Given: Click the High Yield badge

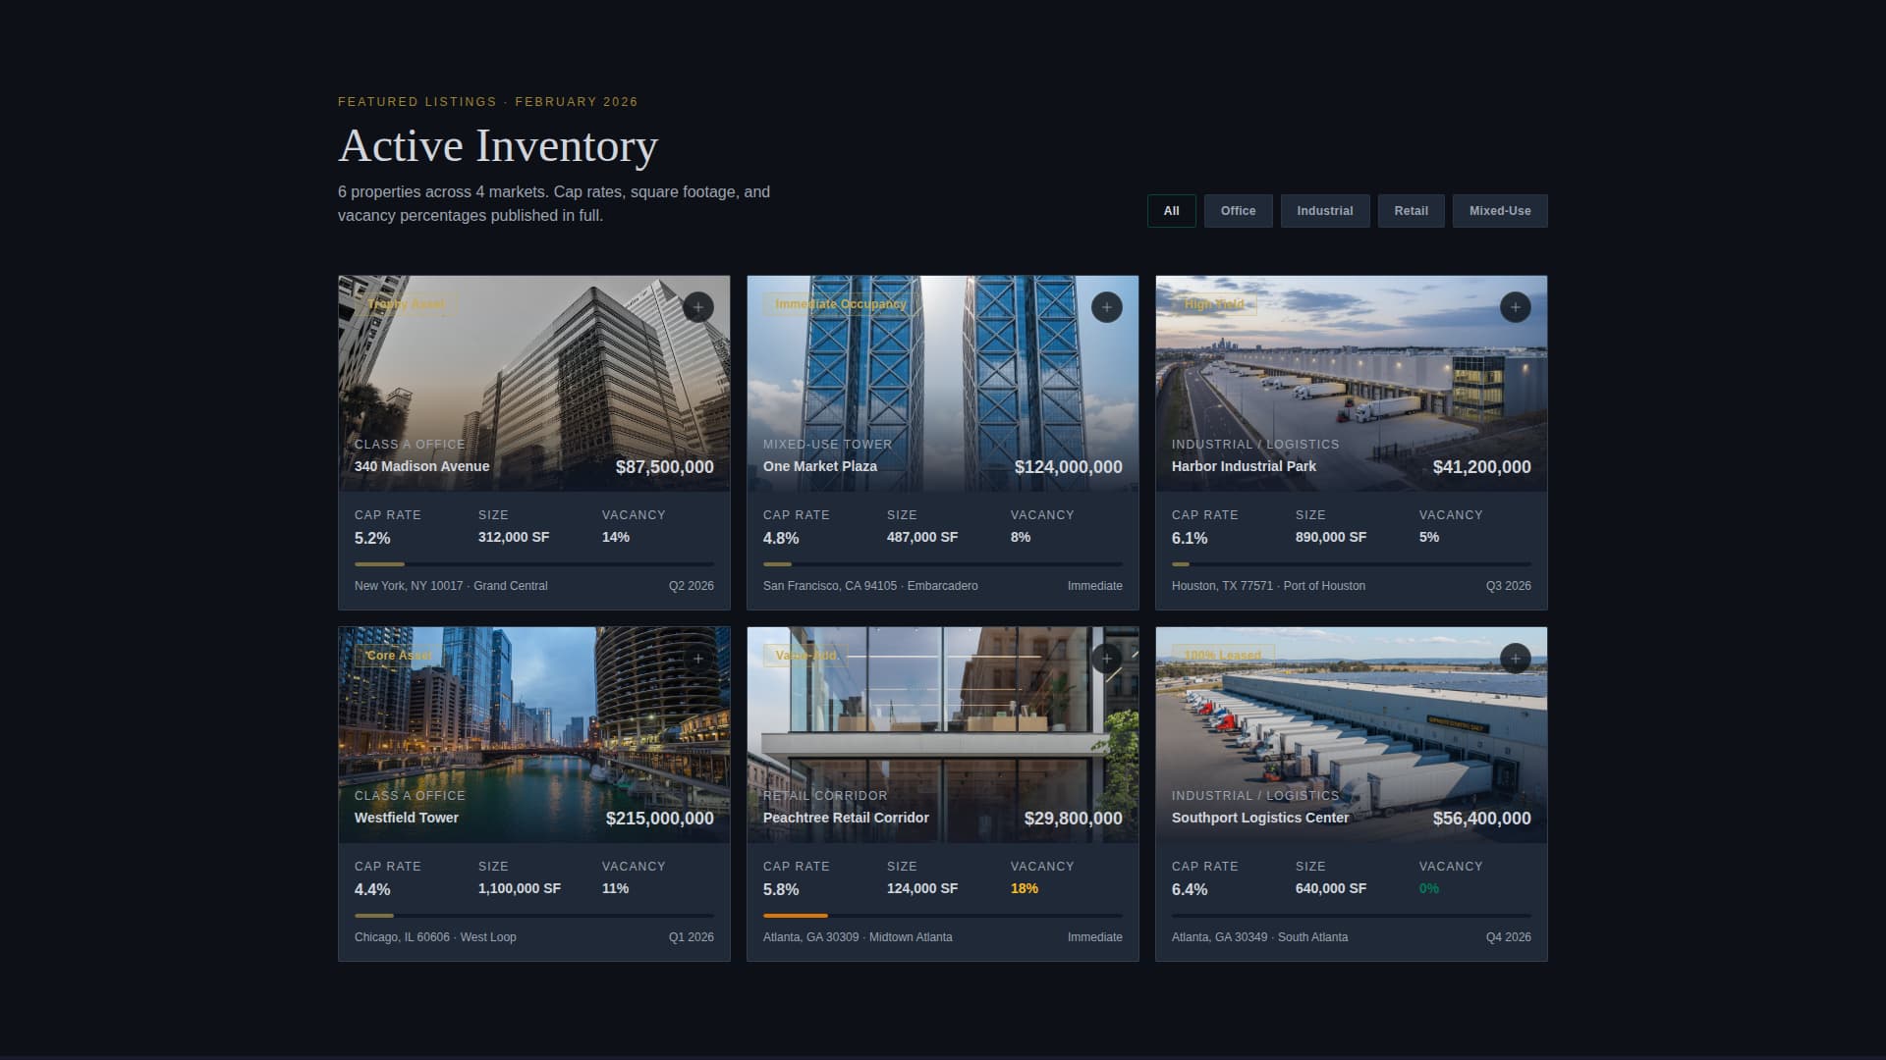Looking at the screenshot, I should pyautogui.click(x=1211, y=304).
